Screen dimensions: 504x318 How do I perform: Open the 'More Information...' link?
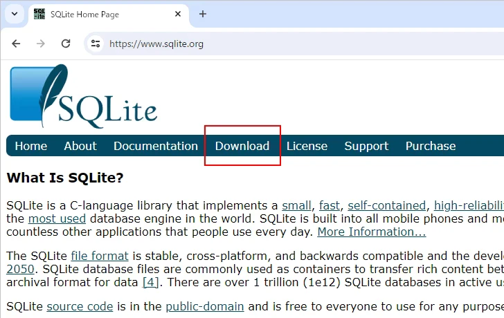pyautogui.click(x=372, y=232)
